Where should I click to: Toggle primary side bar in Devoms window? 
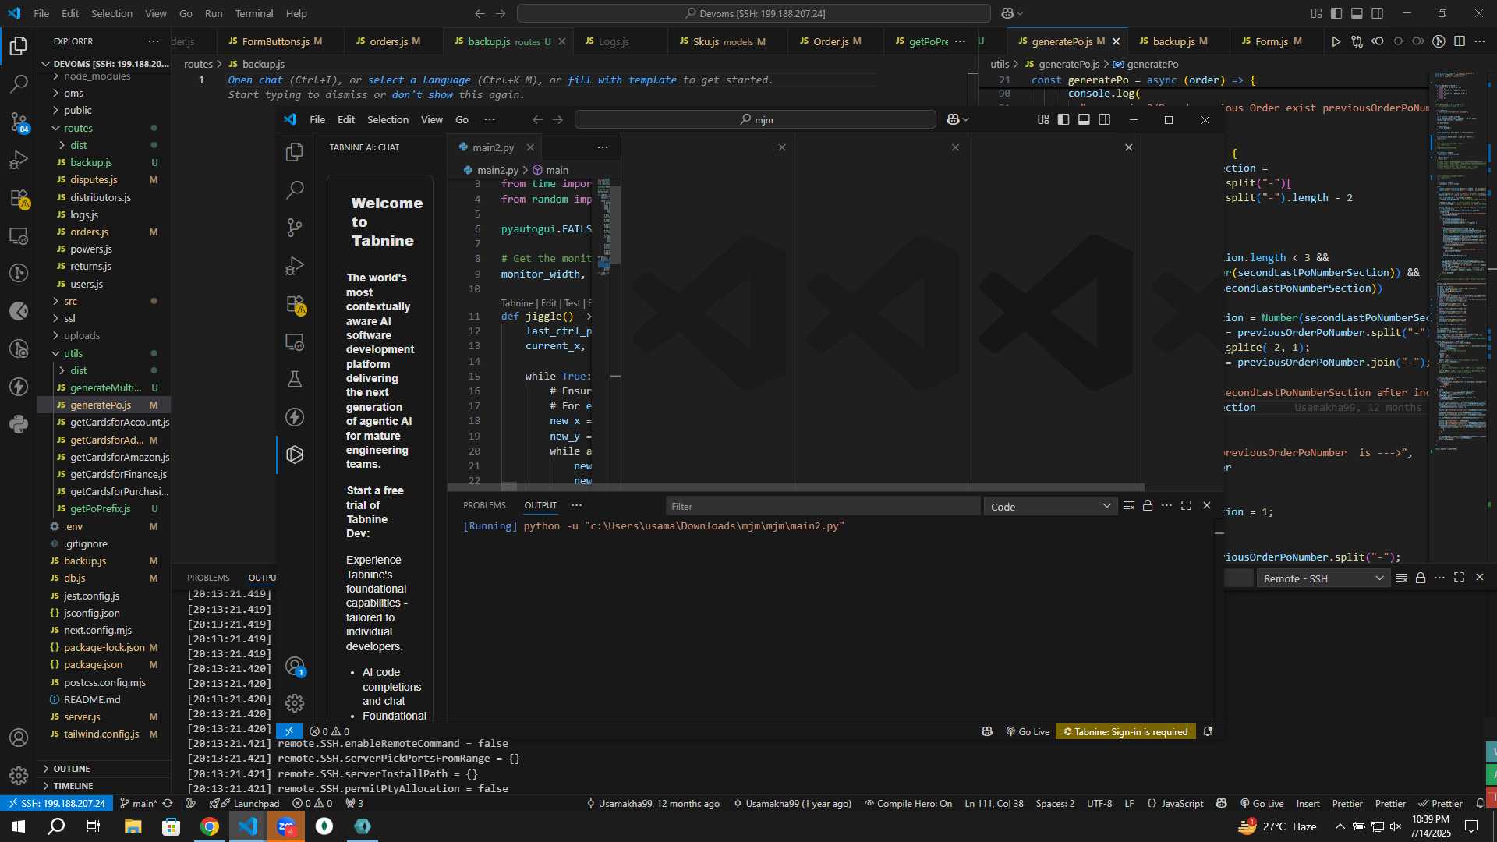[1336, 13]
